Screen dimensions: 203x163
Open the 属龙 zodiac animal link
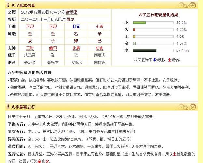point(70,20)
